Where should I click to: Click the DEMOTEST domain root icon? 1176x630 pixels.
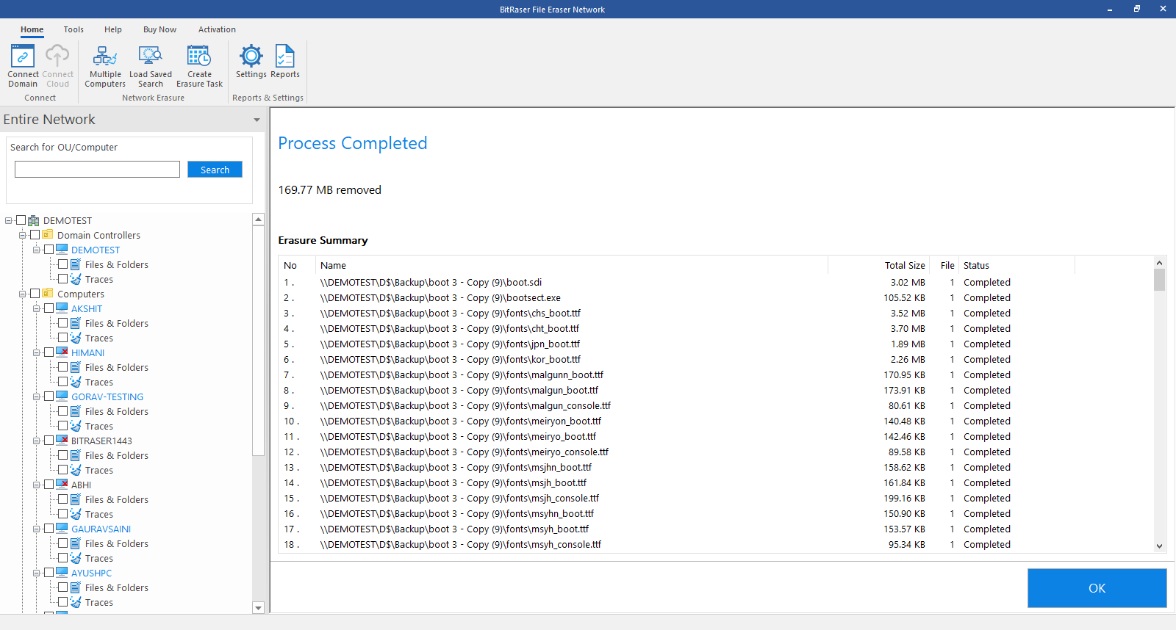point(34,220)
